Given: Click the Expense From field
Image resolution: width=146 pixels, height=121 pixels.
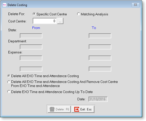Looking at the screenshot, I should 31,58.
